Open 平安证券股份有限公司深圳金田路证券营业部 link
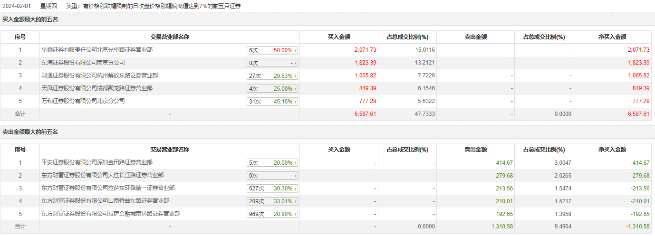This screenshot has width=655, height=236. pyautogui.click(x=97, y=162)
